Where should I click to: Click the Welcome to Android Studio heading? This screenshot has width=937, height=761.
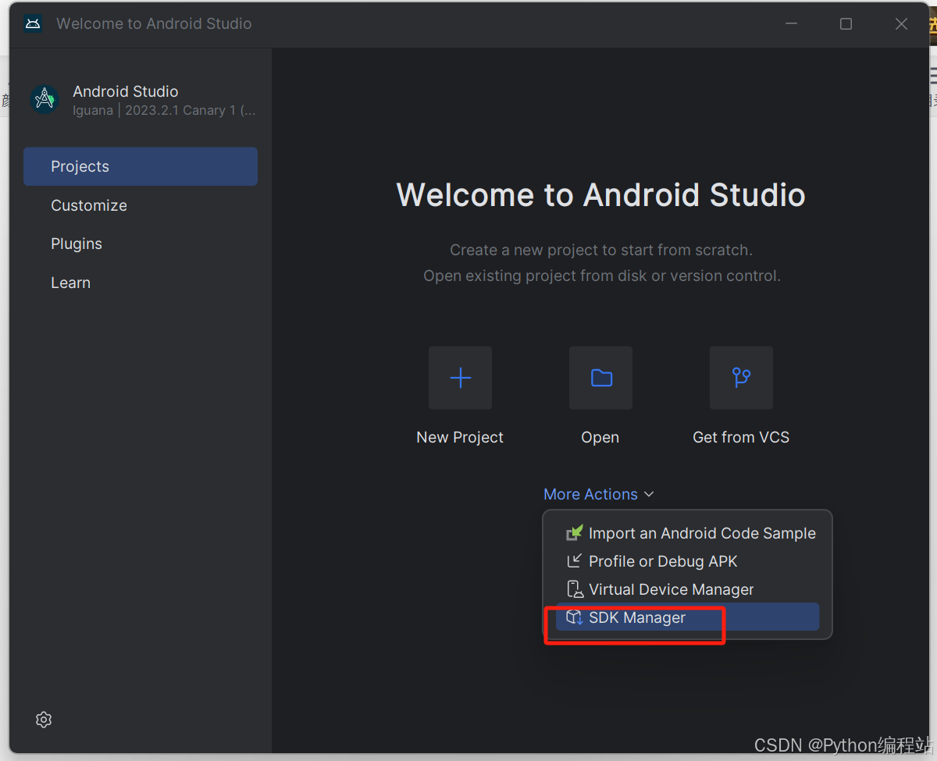pyautogui.click(x=601, y=195)
